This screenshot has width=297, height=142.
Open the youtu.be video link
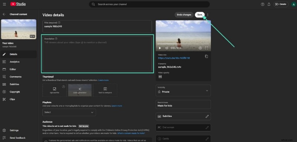174,58
